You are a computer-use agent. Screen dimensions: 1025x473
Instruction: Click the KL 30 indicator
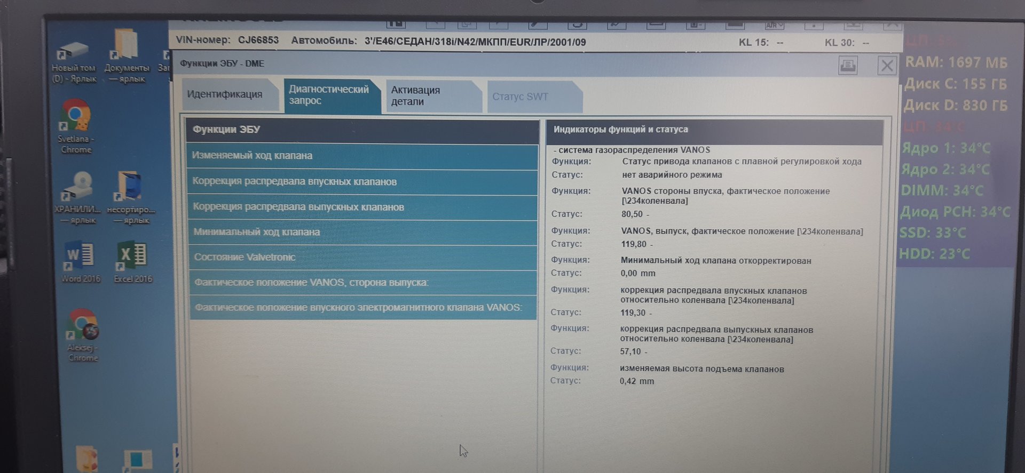[847, 43]
